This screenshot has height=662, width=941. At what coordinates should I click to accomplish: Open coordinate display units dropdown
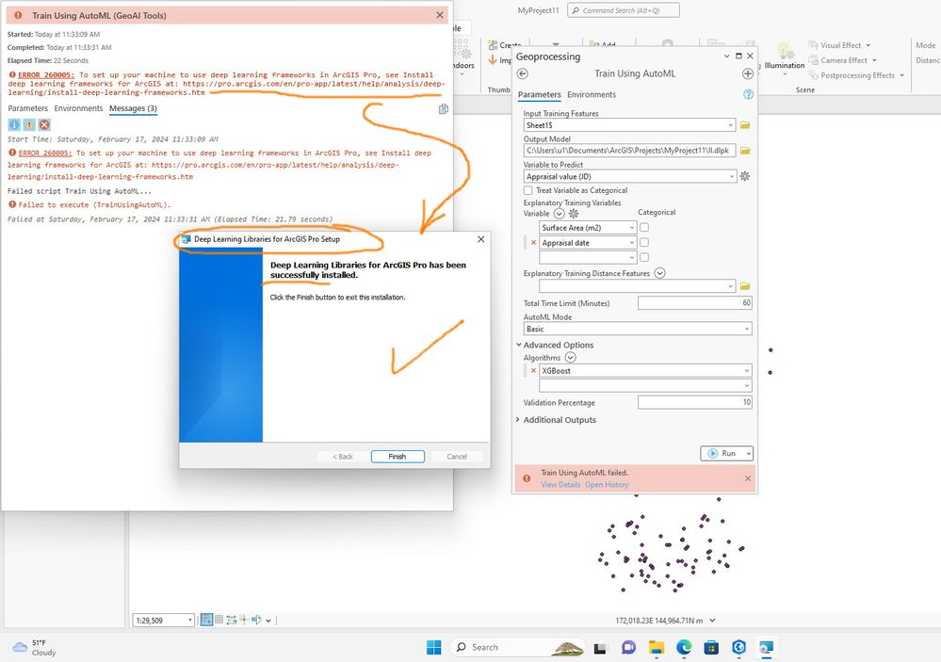[712, 621]
